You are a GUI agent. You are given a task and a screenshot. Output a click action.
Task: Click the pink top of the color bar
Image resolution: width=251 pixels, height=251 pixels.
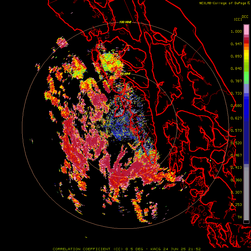click(246, 30)
